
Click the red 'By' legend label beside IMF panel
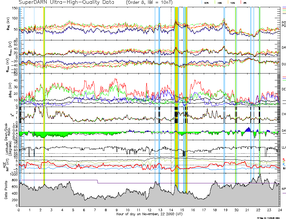tap(284, 159)
